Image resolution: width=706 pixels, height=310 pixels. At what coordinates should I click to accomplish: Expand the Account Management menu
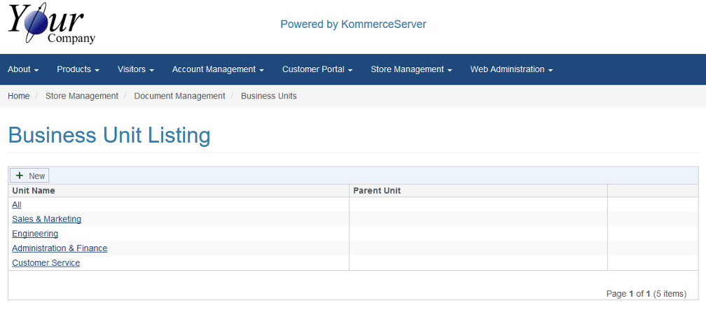(x=218, y=69)
